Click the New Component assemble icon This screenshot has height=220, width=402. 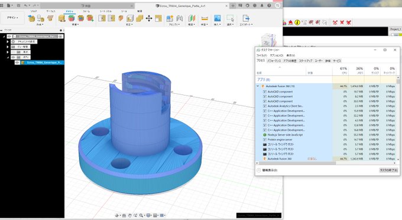click(170, 18)
